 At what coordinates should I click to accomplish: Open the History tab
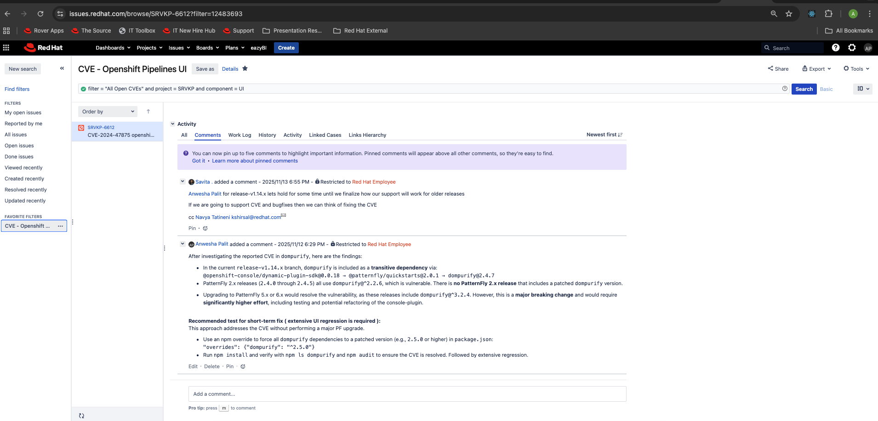(267, 135)
